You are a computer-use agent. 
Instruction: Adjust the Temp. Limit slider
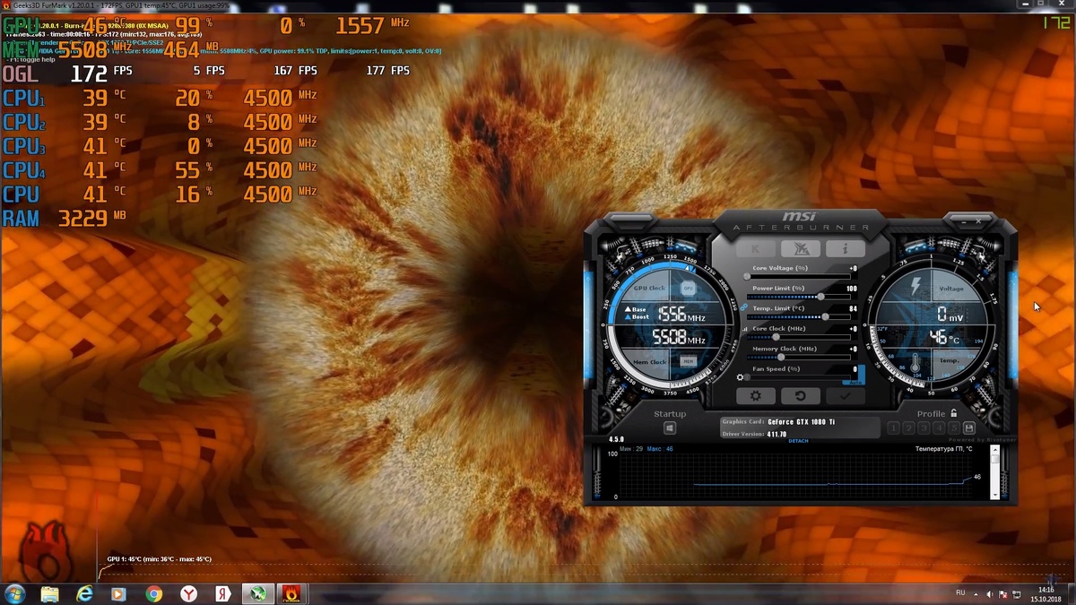(x=798, y=316)
